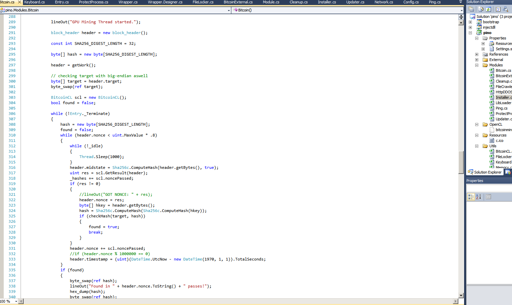Screen dimensions: 512x305
Task: Open the Ping.cs editor tab
Action: point(435,2)
